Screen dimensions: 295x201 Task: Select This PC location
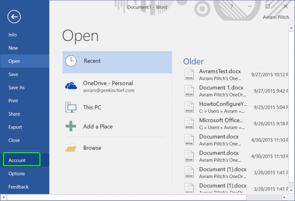[x=117, y=107]
